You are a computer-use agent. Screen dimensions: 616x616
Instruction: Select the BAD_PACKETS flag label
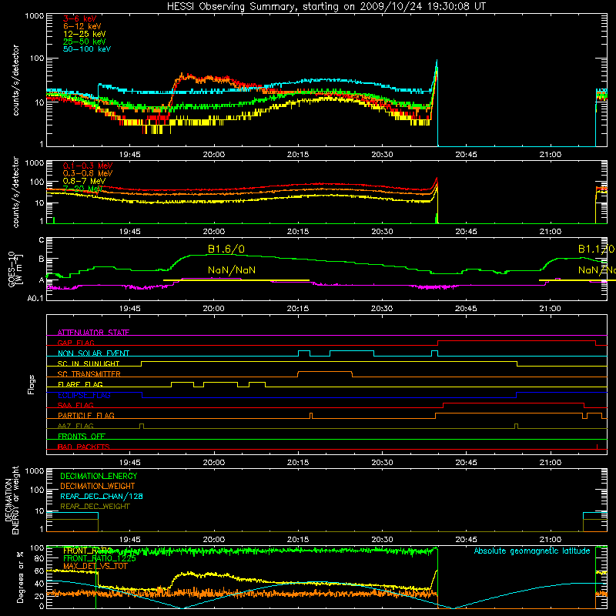(84, 447)
